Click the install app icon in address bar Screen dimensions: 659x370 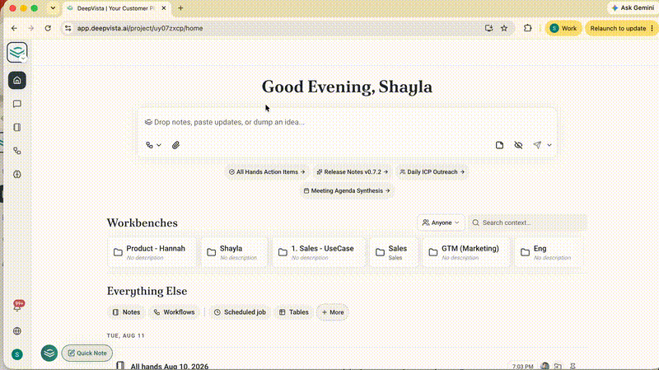point(488,28)
